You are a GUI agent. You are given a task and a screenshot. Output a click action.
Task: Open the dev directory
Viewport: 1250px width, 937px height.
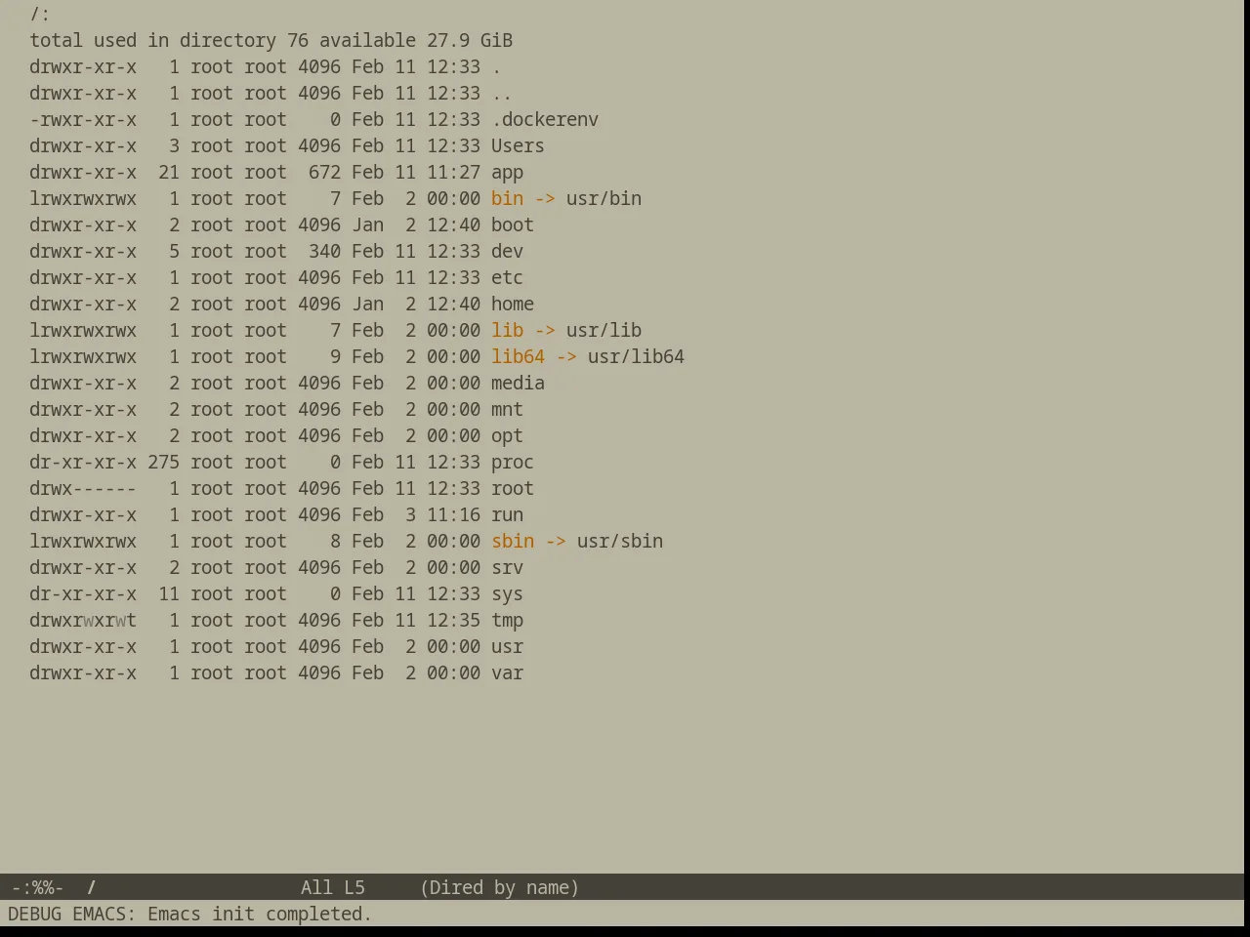pos(507,251)
